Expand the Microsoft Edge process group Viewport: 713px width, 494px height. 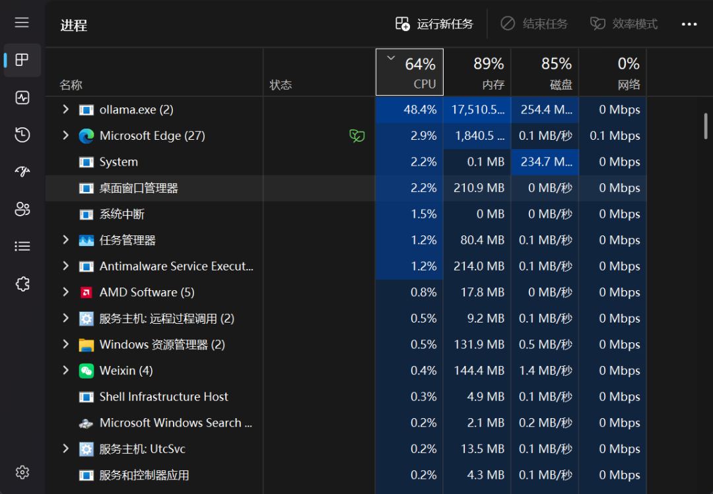click(x=65, y=135)
